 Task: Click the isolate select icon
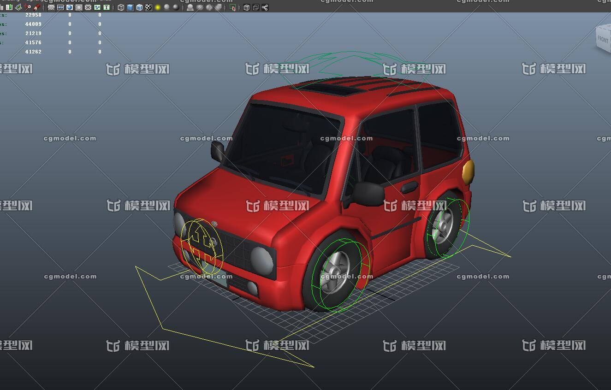click(x=232, y=7)
